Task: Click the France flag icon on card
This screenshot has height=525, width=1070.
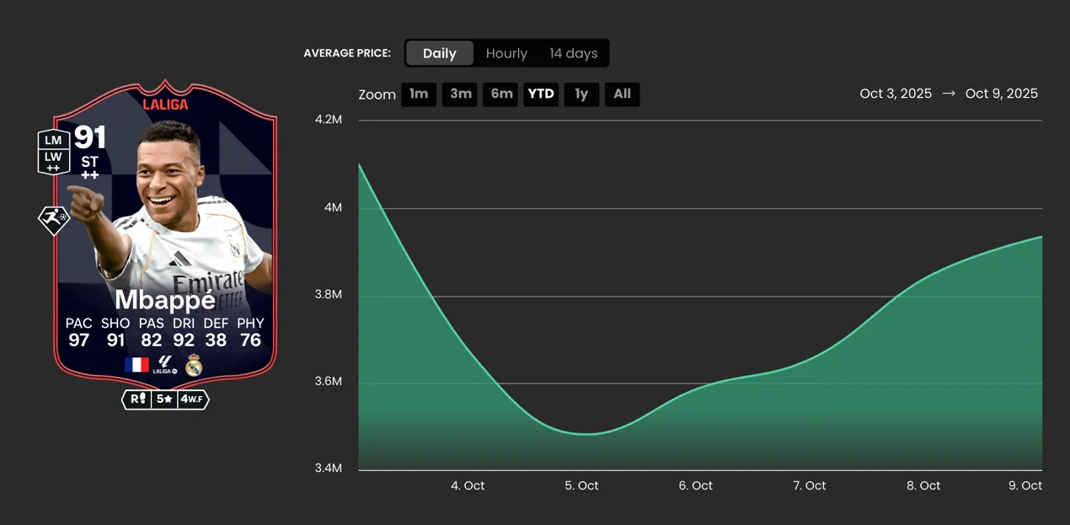Action: click(136, 365)
